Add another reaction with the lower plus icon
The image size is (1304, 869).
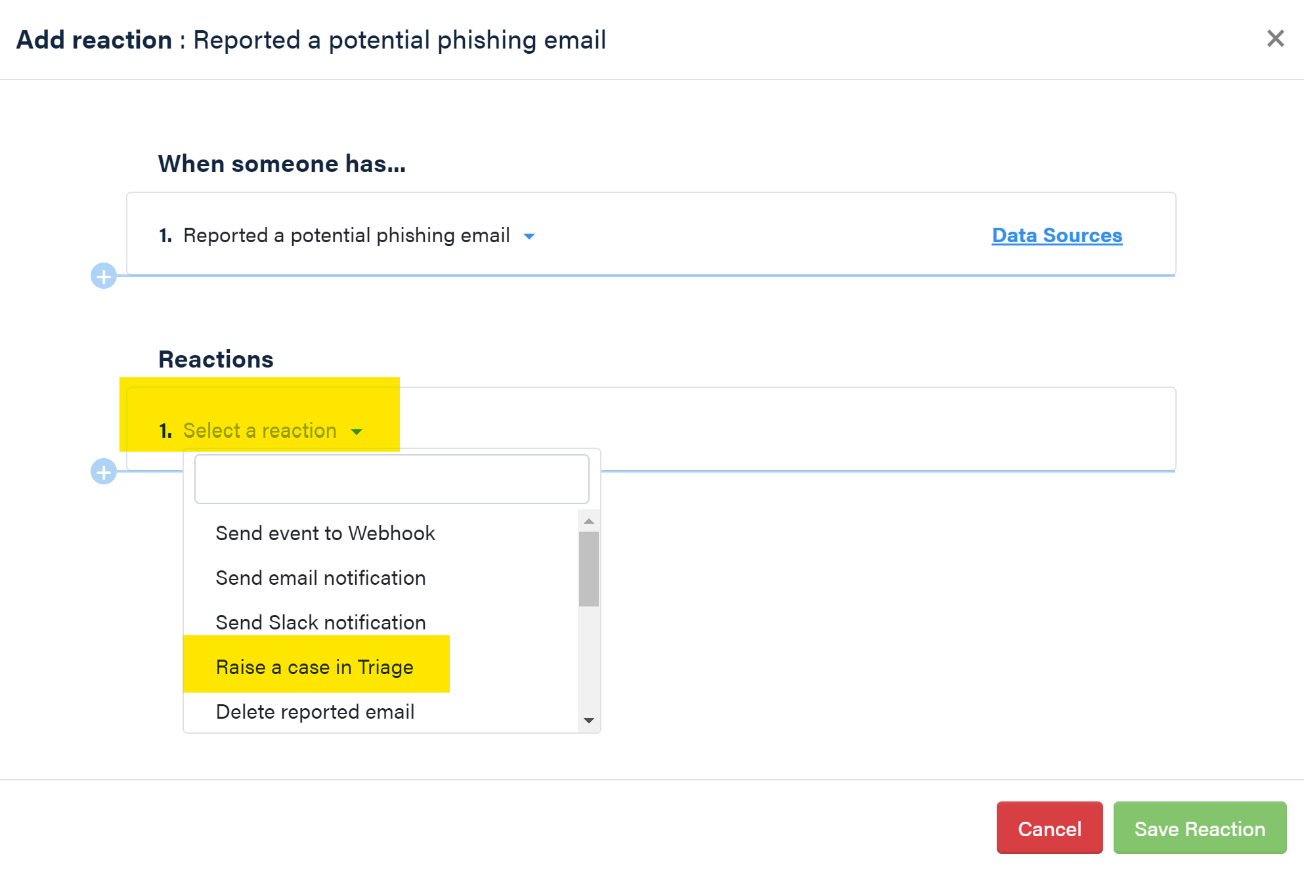click(104, 471)
